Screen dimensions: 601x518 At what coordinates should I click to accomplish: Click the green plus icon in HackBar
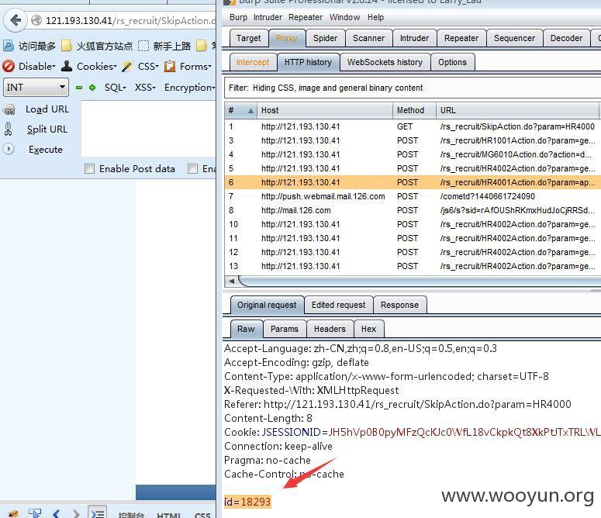coord(92,88)
